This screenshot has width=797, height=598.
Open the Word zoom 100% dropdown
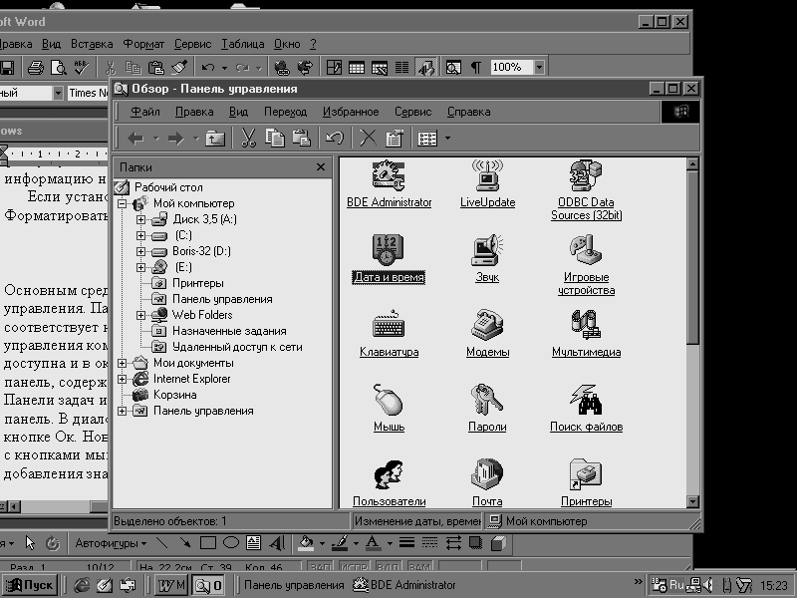[x=539, y=67]
